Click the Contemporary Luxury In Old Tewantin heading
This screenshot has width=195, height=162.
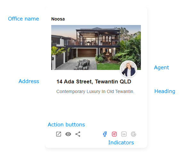[x=95, y=91]
